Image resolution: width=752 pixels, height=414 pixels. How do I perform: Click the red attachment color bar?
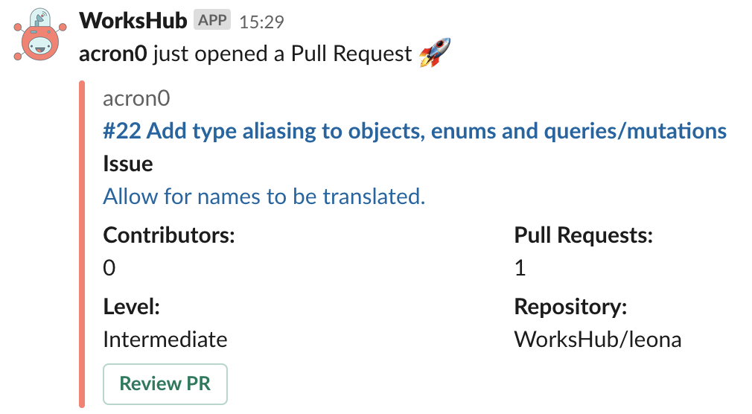pyautogui.click(x=82, y=246)
